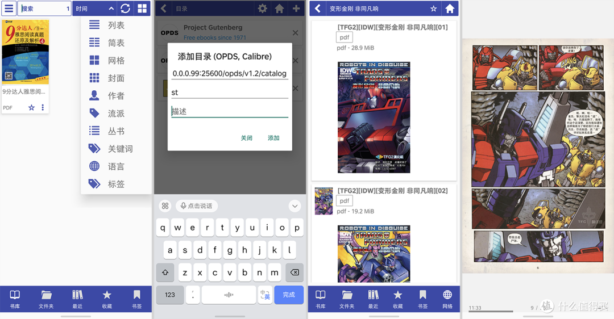
Task: Select 封面 cover view option
Action: point(116,78)
